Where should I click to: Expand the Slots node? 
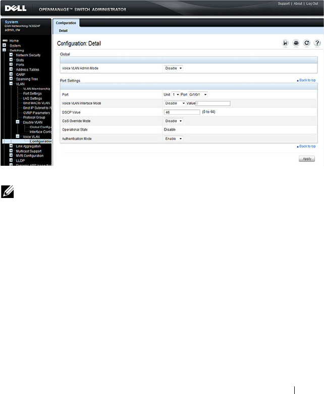point(11,59)
